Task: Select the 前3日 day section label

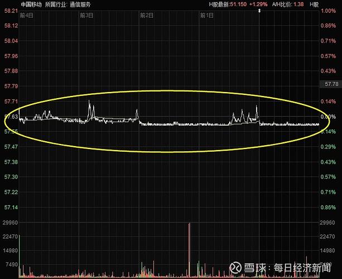Action: click(x=86, y=15)
